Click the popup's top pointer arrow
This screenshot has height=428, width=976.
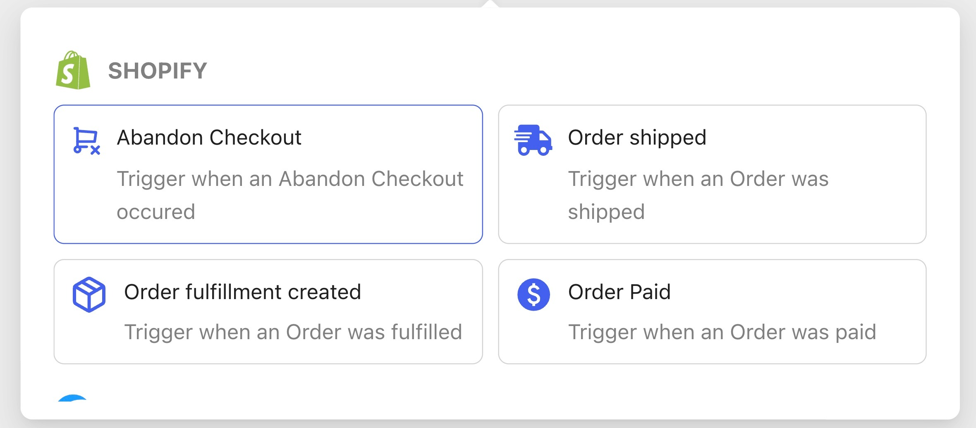click(490, 4)
